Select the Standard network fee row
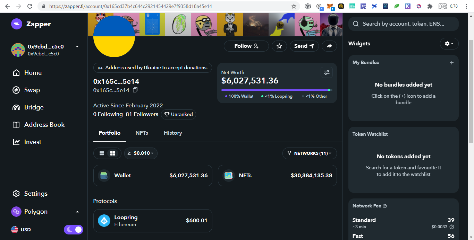Viewport: 474px width, 240px height. tap(403, 223)
